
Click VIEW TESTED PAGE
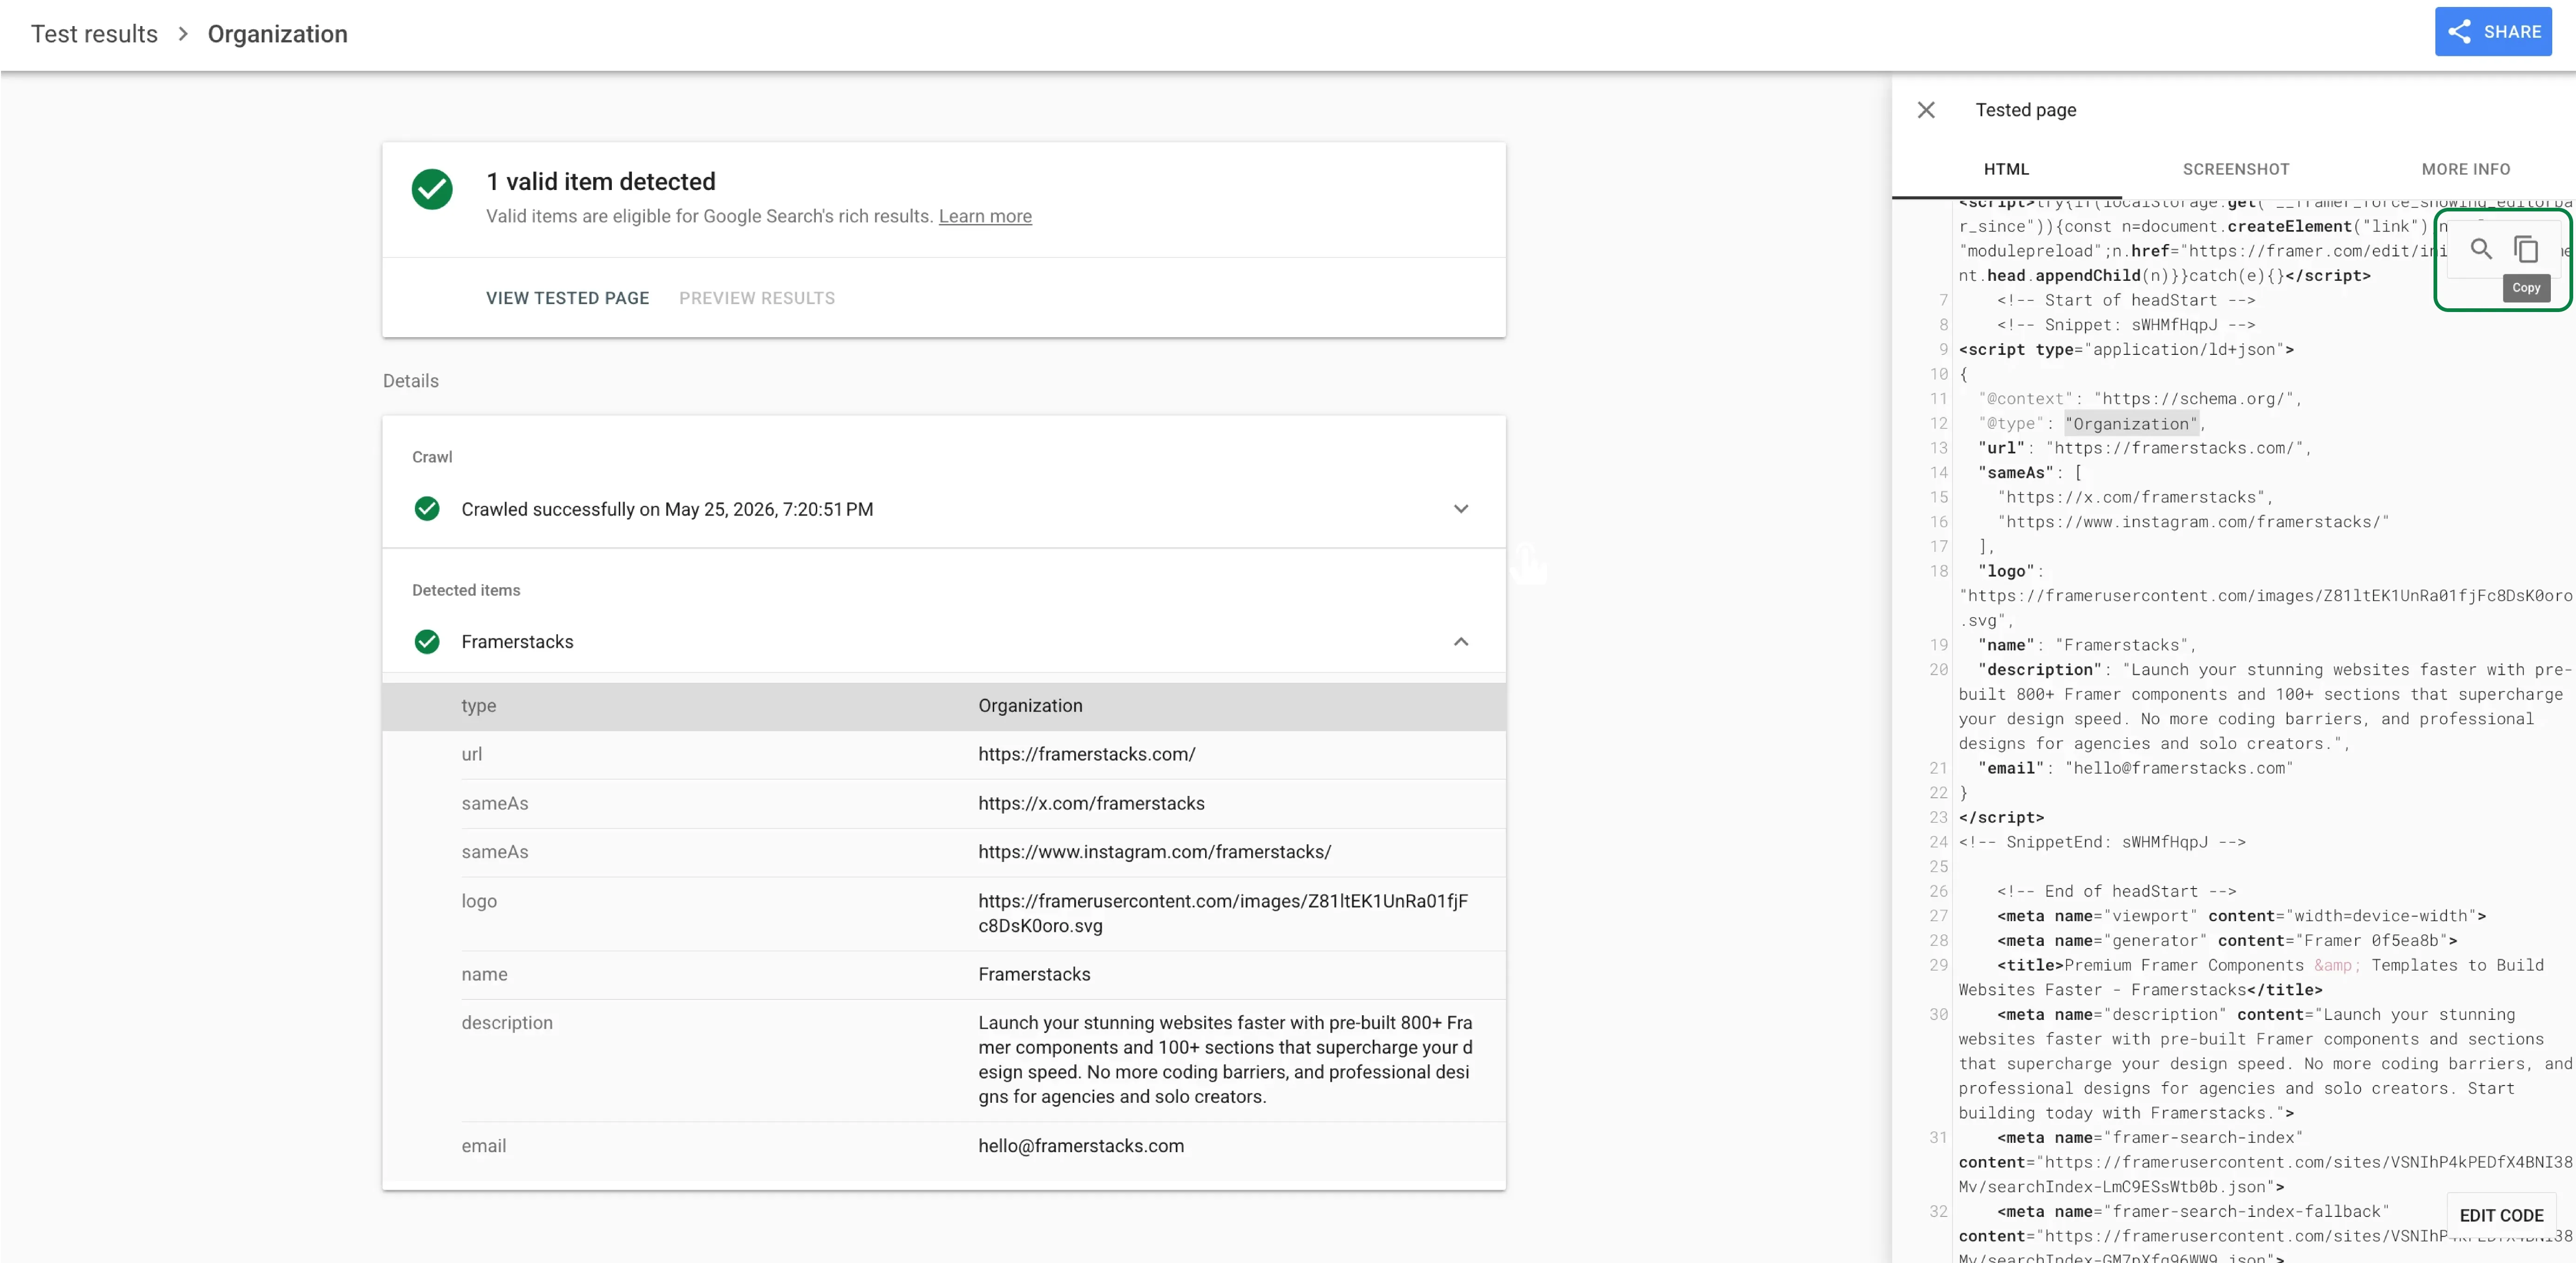567,298
